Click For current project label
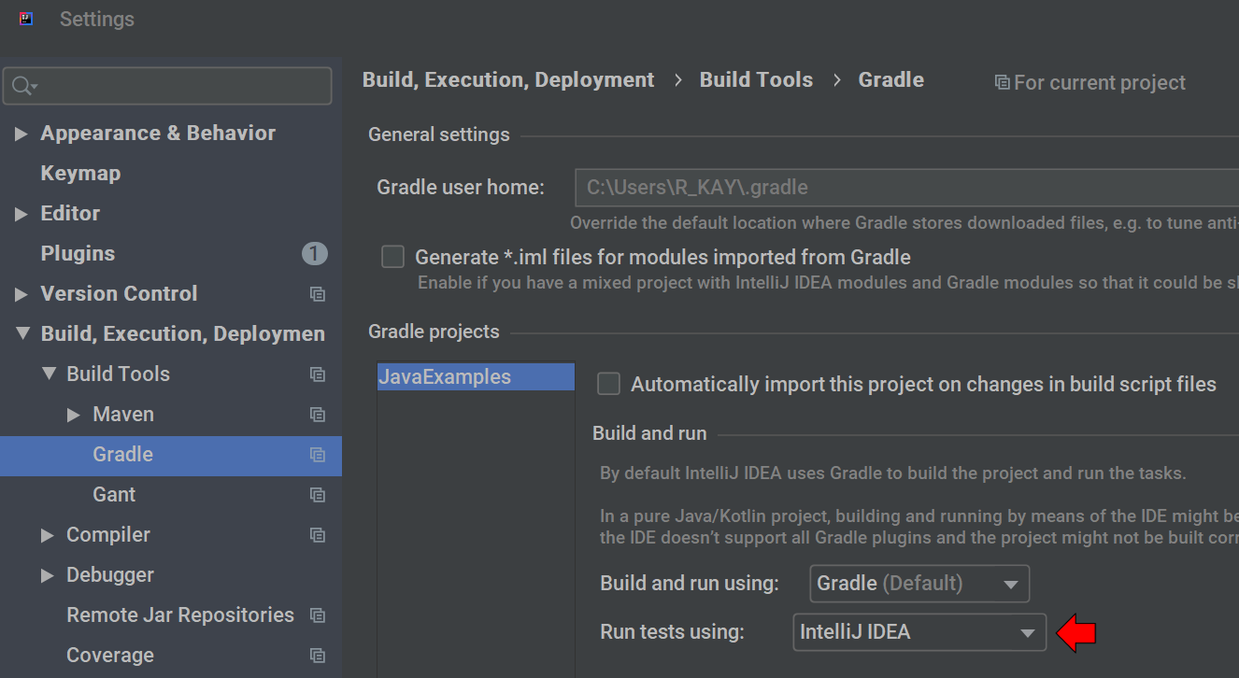Screen dimensions: 1239x678 [x=1100, y=83]
